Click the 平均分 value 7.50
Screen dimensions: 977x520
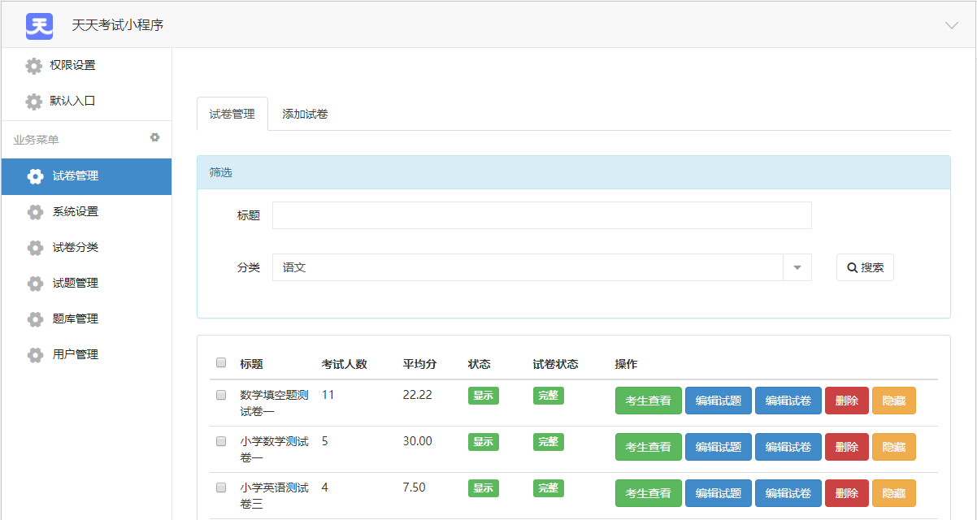pyautogui.click(x=414, y=487)
